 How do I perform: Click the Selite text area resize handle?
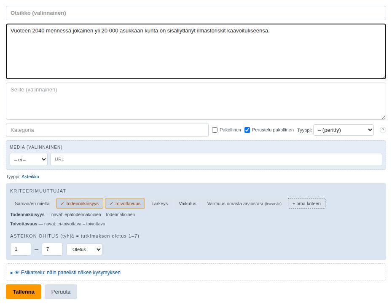[x=384, y=117]
